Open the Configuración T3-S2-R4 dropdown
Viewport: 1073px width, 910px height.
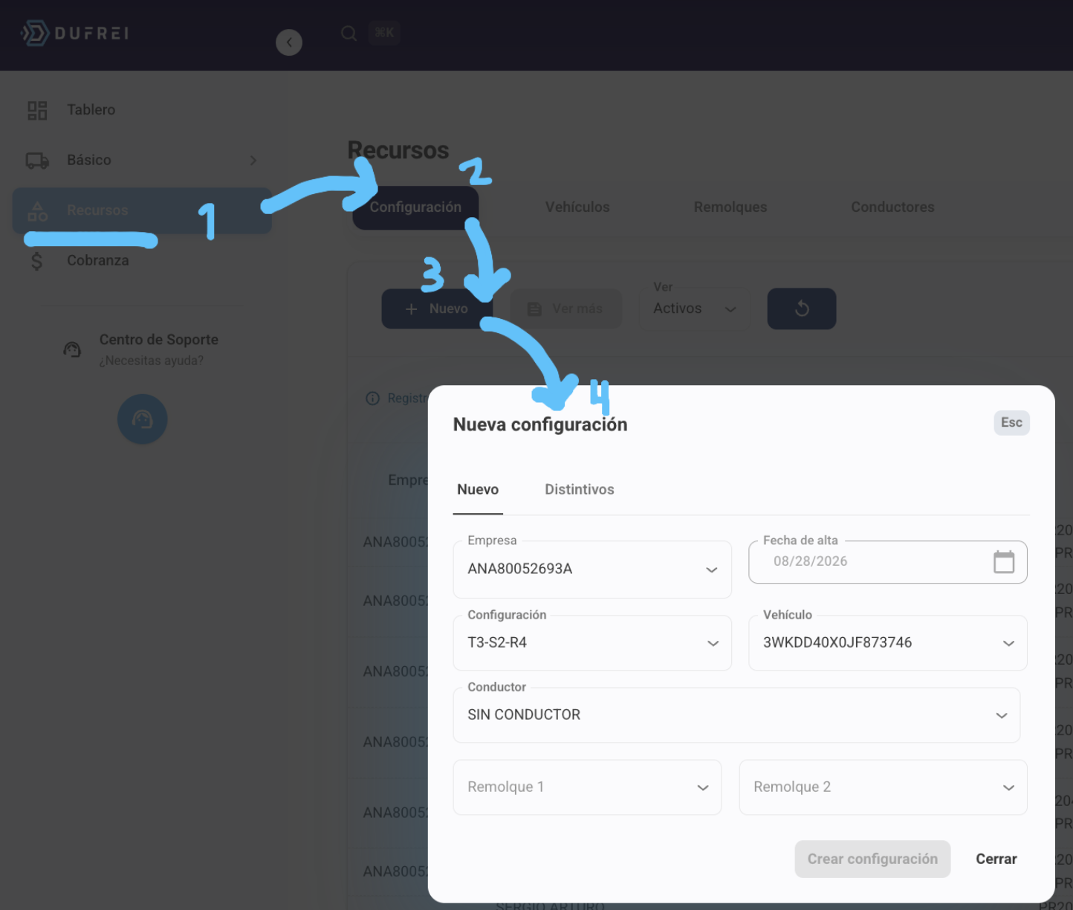[x=592, y=643]
